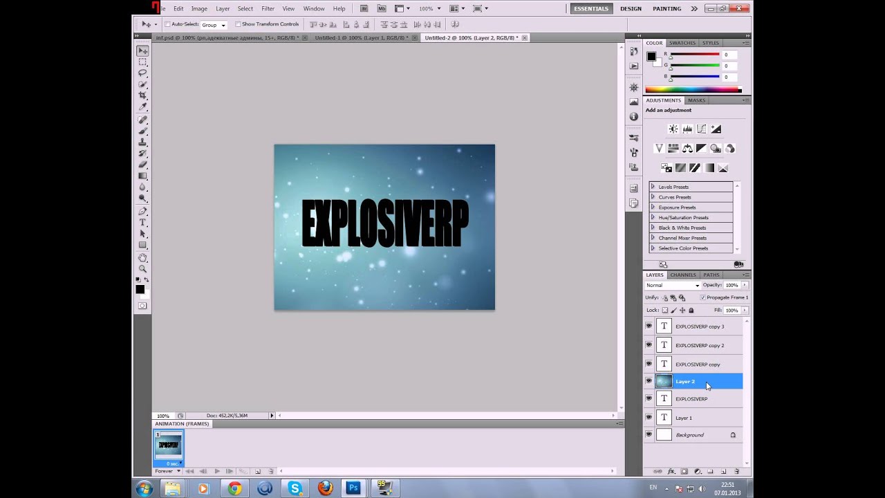
Task: Add a Curves adjustment
Action: 701,129
